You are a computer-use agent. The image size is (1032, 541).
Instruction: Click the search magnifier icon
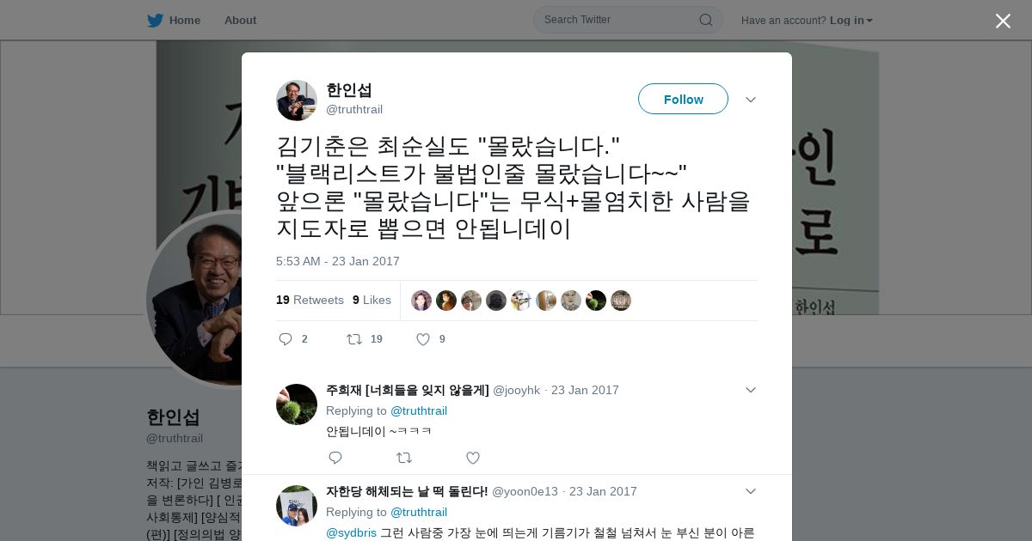pyautogui.click(x=705, y=20)
